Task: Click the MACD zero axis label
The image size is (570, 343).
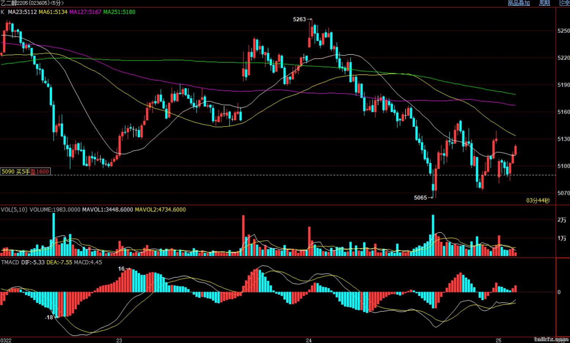Action: [x=559, y=292]
